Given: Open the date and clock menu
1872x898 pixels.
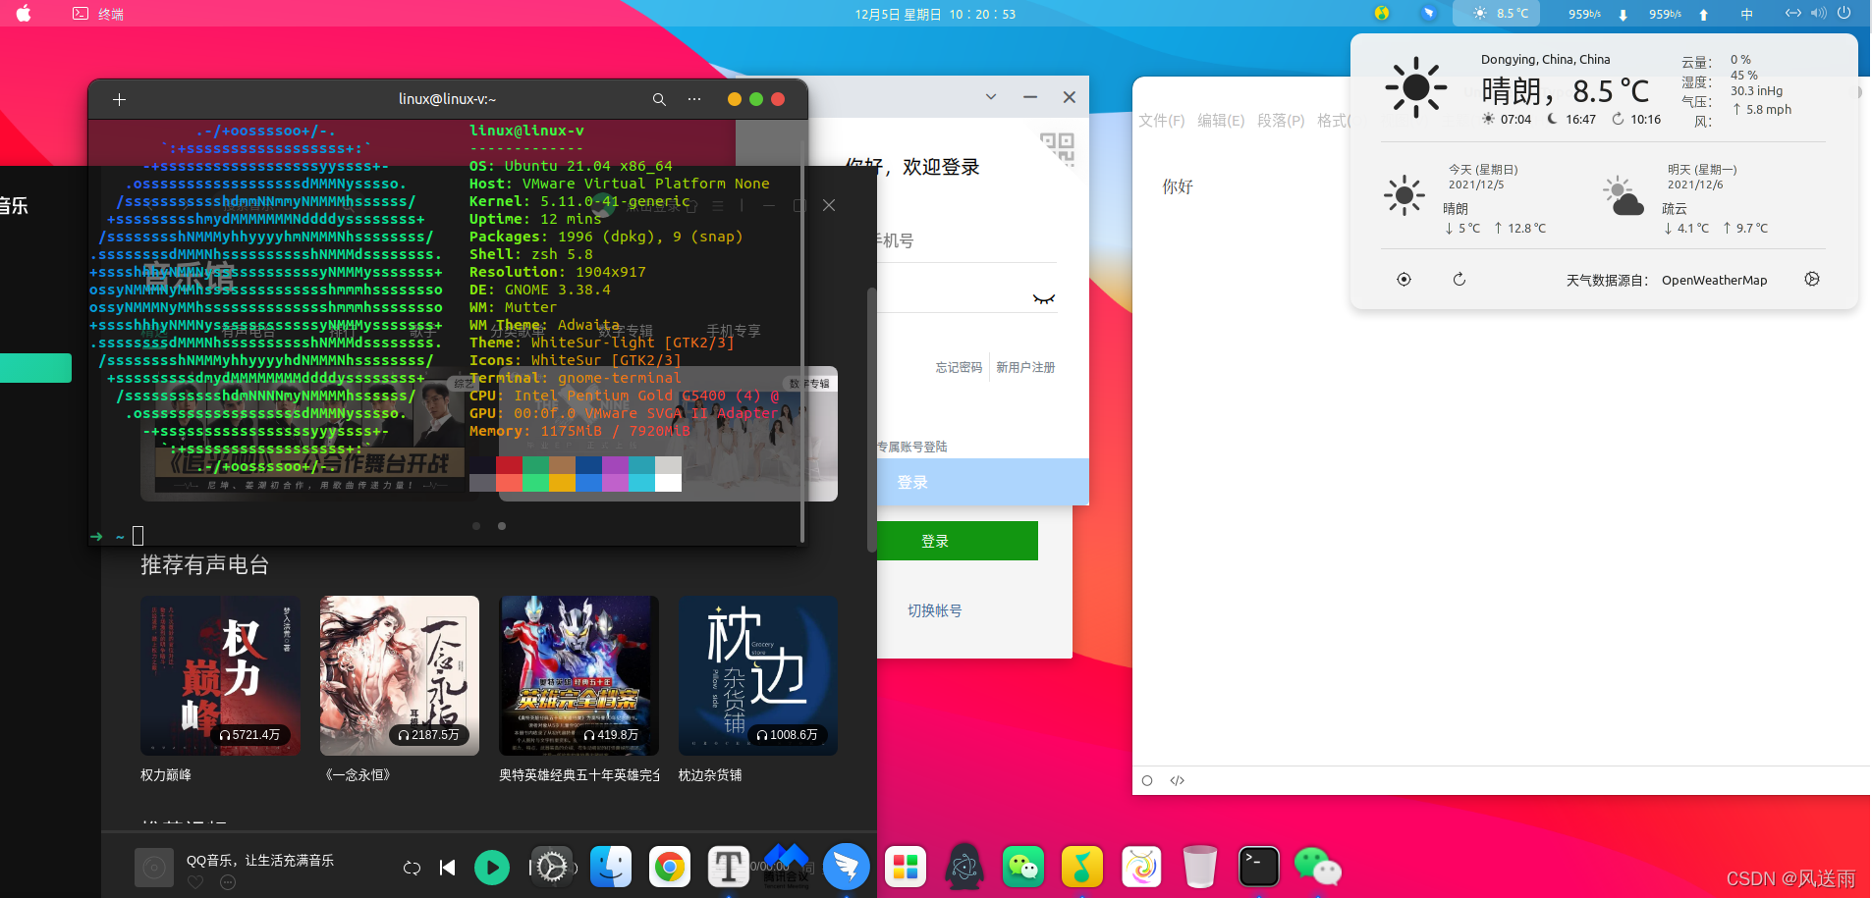Looking at the screenshot, I should click(935, 14).
